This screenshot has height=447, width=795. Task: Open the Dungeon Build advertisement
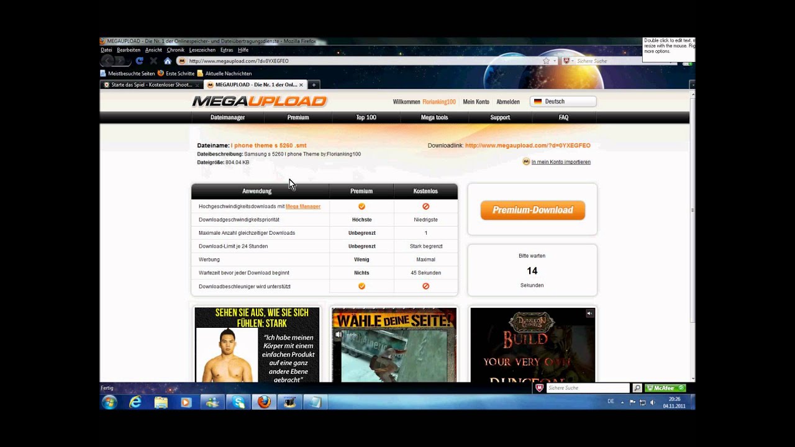coord(532,345)
